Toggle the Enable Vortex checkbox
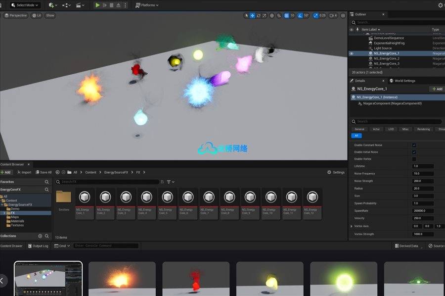Image resolution: width=445 pixels, height=296 pixels. [x=414, y=159]
